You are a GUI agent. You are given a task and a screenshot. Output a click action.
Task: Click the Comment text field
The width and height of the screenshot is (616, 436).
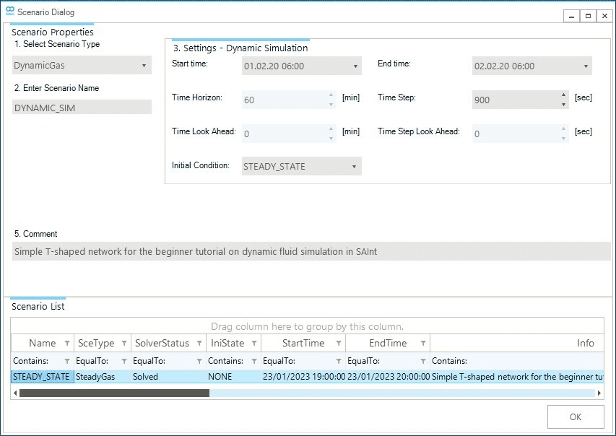(311, 252)
